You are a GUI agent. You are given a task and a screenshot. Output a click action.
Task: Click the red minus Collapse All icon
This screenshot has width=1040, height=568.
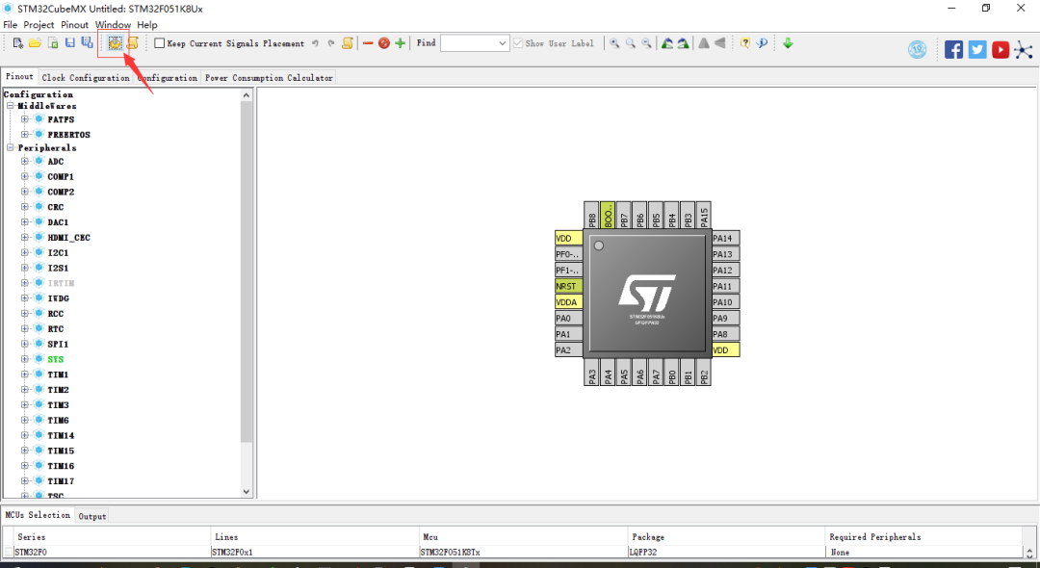pyautogui.click(x=368, y=43)
